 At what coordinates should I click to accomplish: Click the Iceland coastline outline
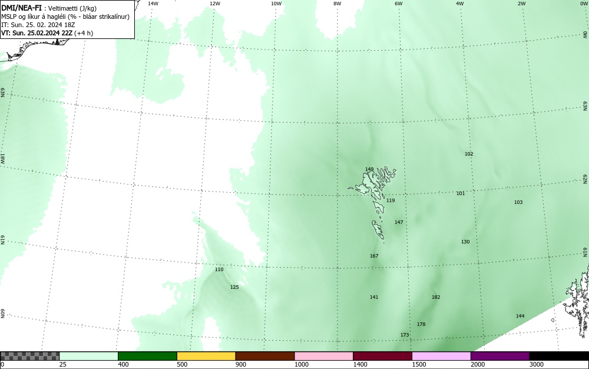[x=36, y=49]
